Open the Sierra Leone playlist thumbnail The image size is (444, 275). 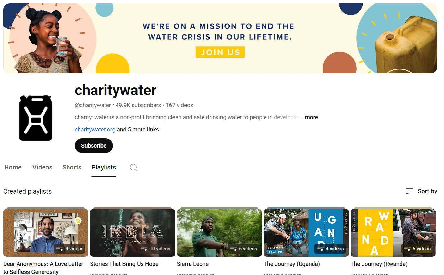pos(219,233)
